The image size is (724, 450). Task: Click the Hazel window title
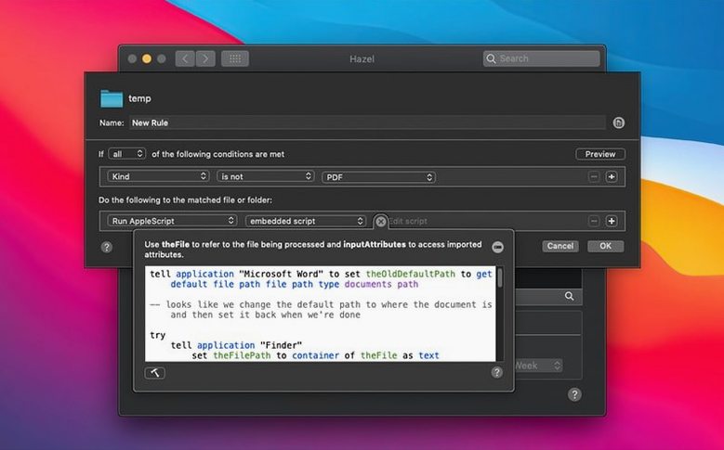coord(362,59)
